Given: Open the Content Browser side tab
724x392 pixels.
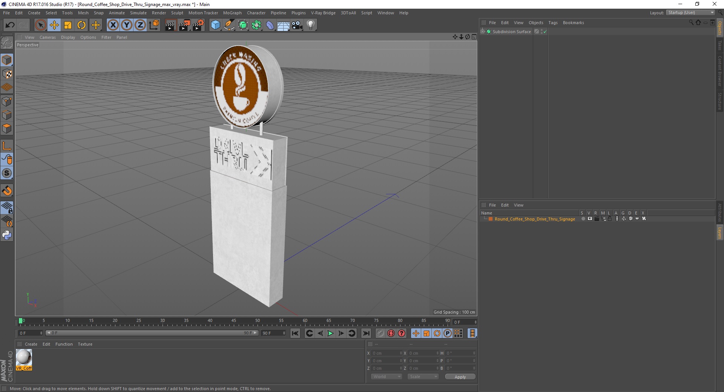Looking at the screenshot, I should [x=720, y=71].
